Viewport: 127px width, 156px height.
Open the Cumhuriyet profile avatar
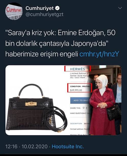pyautogui.click(x=14, y=11)
